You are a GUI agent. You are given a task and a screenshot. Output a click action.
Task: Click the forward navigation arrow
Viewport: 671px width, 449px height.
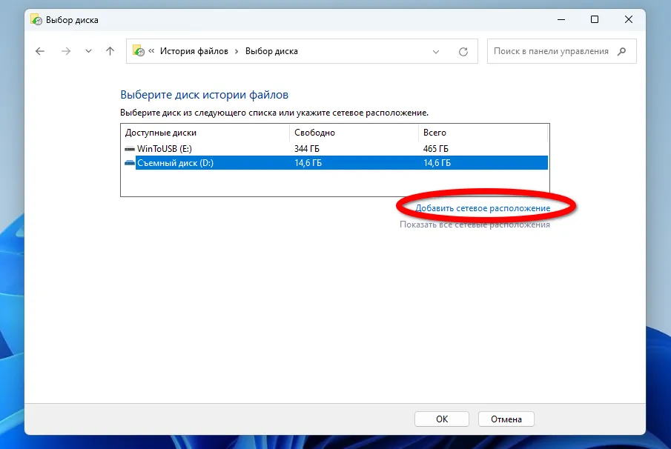(65, 51)
